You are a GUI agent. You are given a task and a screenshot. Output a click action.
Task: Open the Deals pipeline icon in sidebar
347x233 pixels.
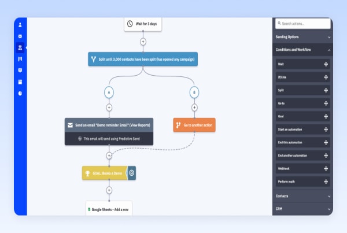(20, 59)
